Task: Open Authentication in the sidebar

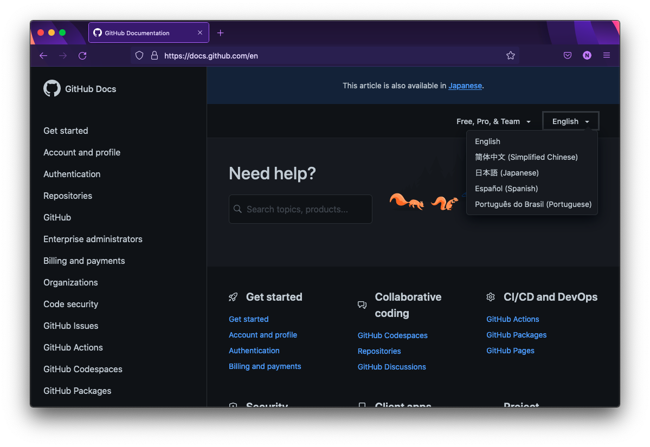Action: 72,174
